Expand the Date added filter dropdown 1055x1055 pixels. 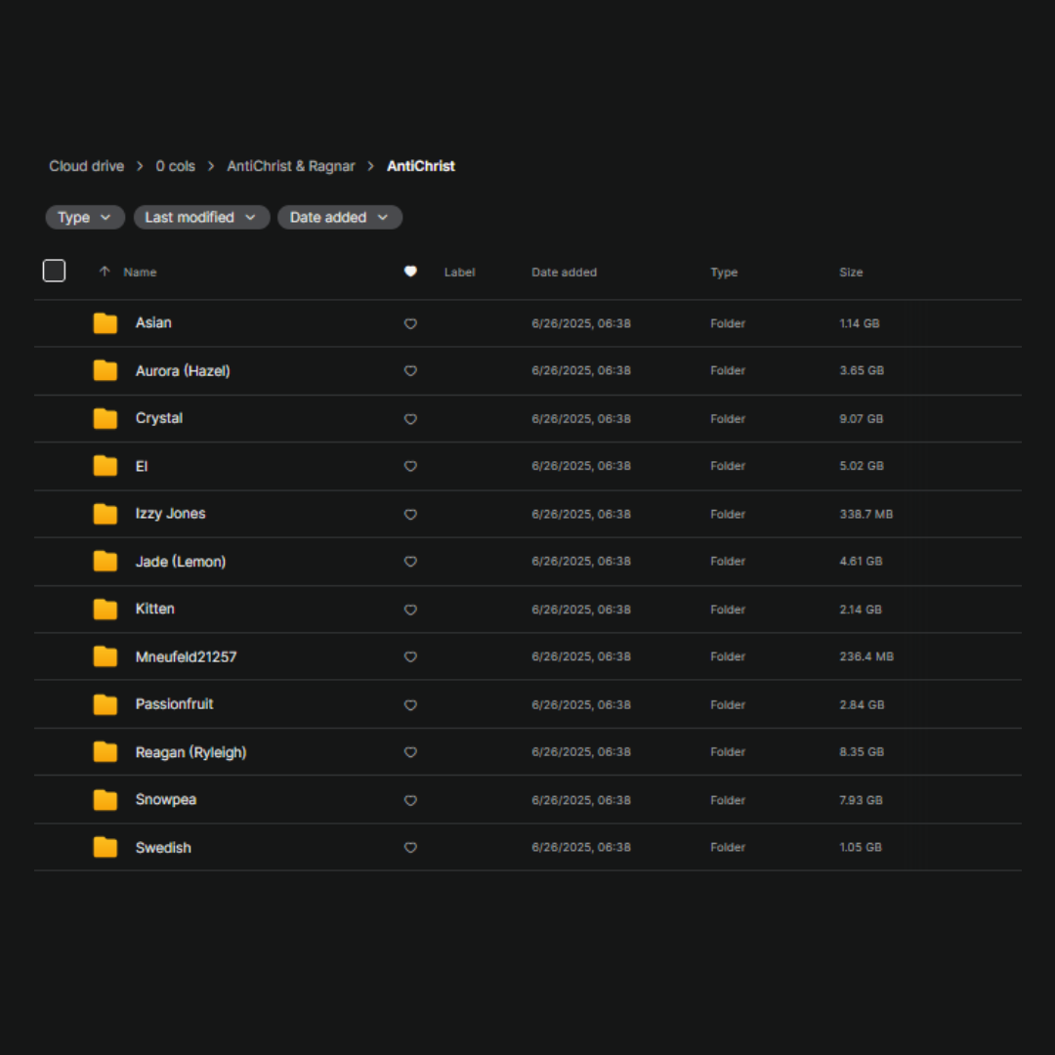coord(339,217)
